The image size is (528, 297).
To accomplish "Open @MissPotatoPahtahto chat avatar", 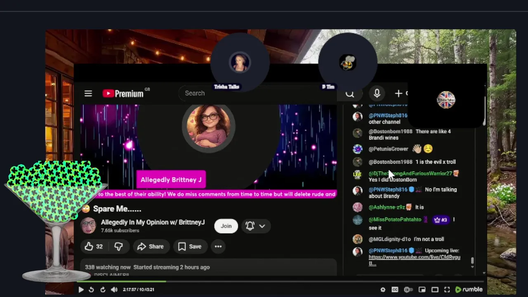I will pyautogui.click(x=358, y=220).
